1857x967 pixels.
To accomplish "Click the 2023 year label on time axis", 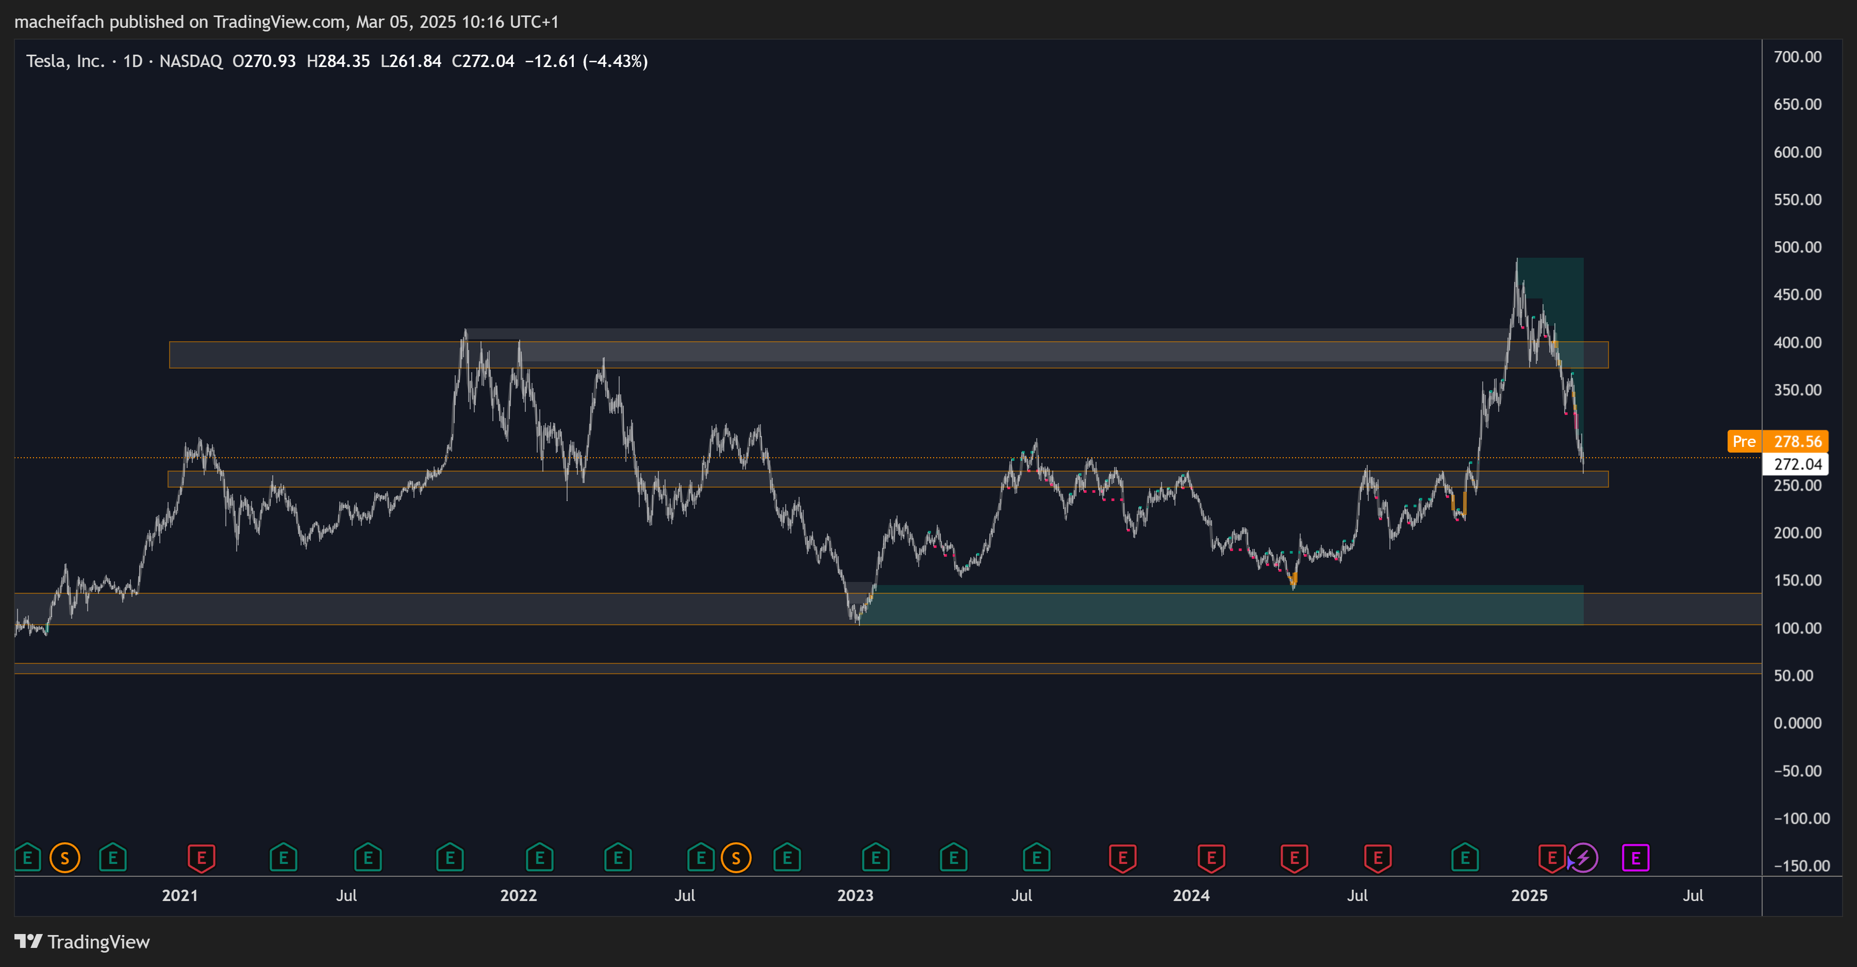I will pyautogui.click(x=855, y=895).
